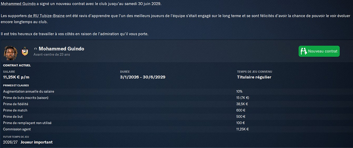The height and width of the screenshot is (148, 353).
Task: Click the Prime de but 500 € row
Action: coord(176,117)
